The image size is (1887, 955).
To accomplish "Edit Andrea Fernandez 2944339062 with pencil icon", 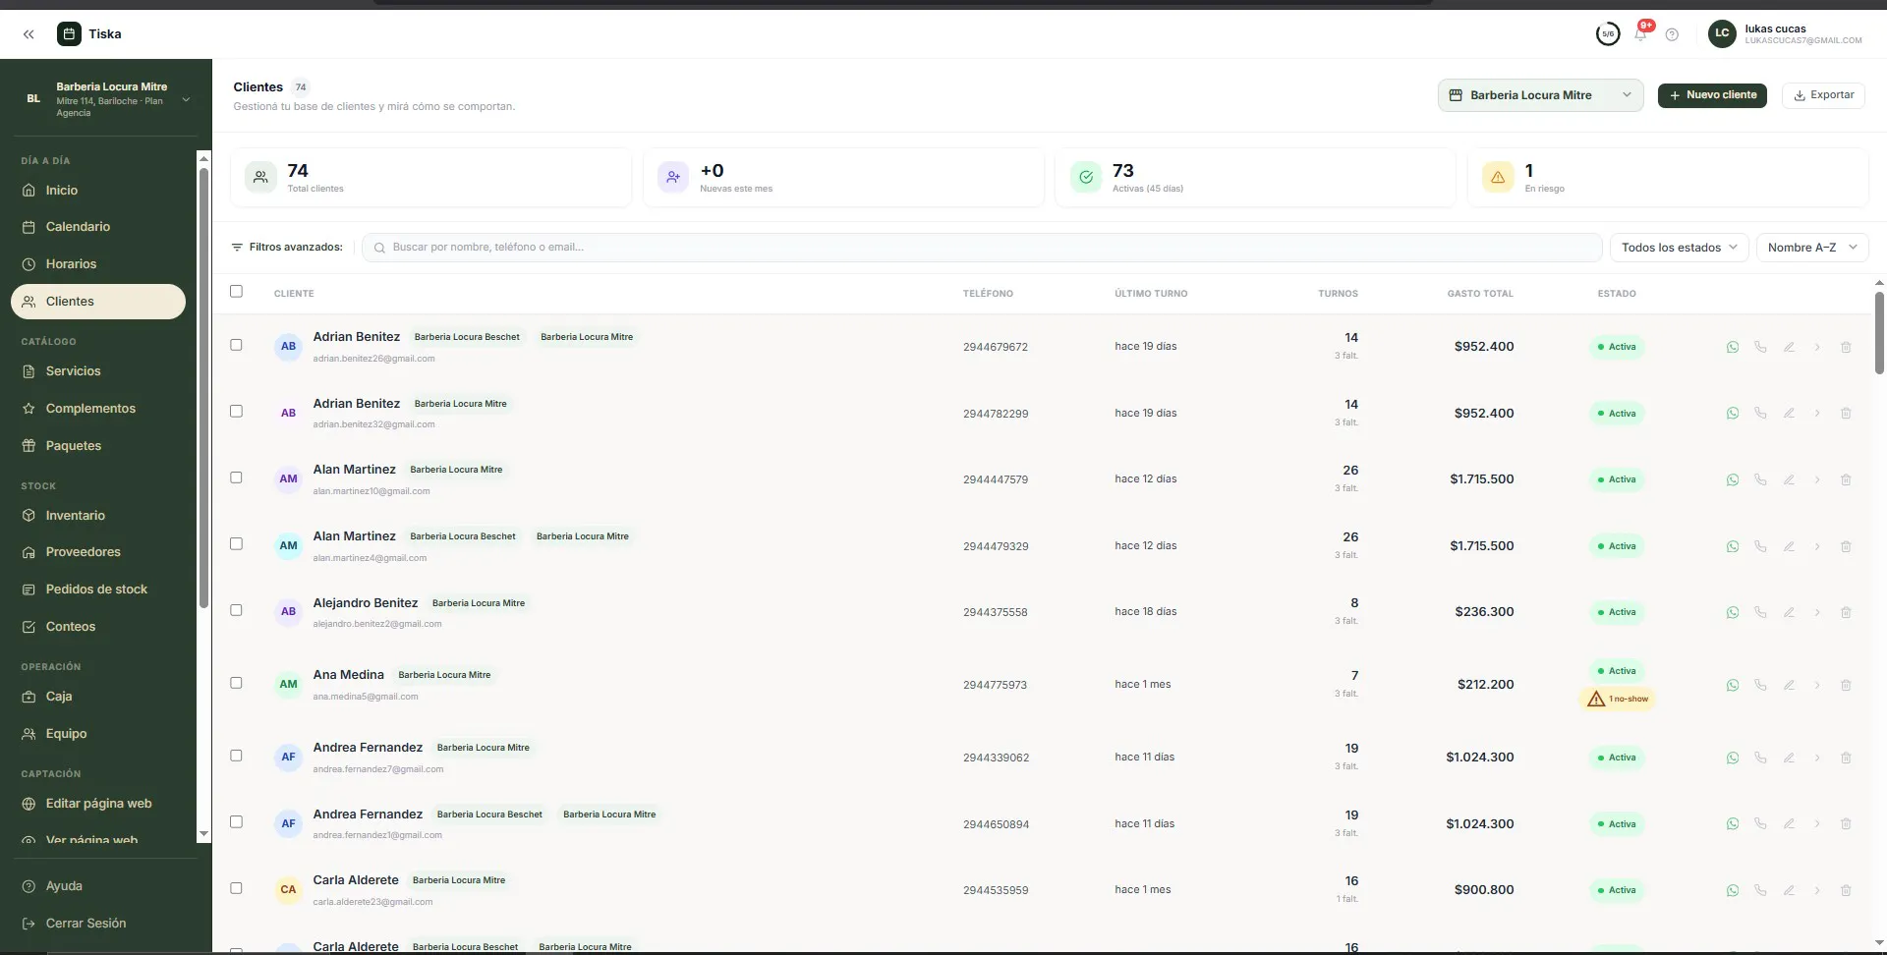I will [x=1789, y=758].
